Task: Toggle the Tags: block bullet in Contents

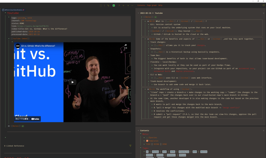Action: pyautogui.click(x=141, y=148)
